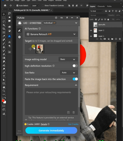Open the Size Ratio Auto dropdown
The width and height of the screenshot is (123, 141).
tap(69, 72)
